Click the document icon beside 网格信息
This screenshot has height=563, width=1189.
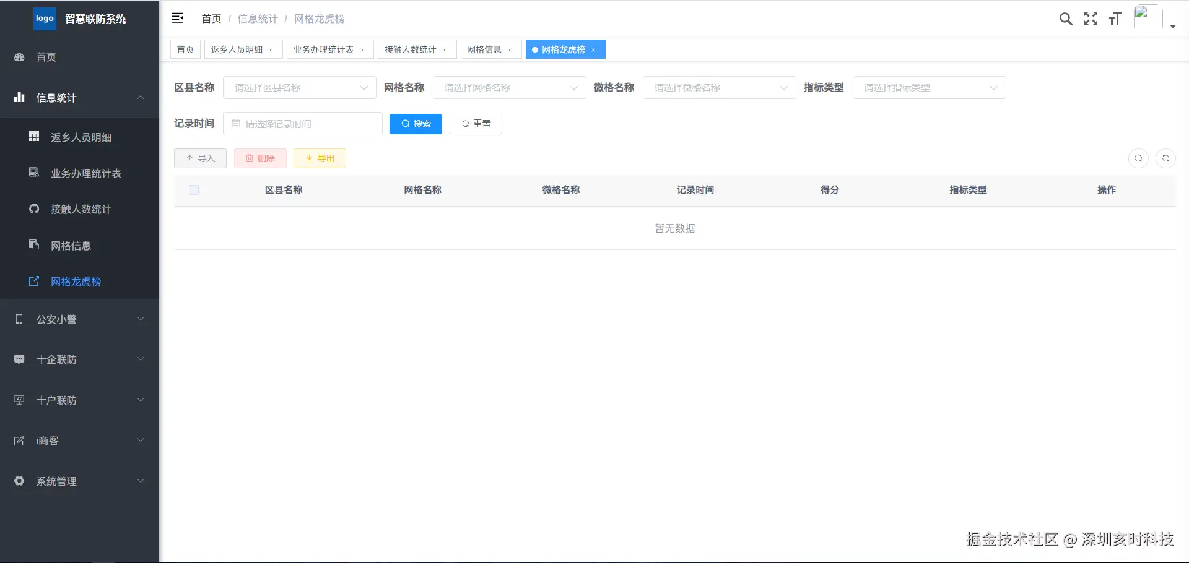pos(34,245)
